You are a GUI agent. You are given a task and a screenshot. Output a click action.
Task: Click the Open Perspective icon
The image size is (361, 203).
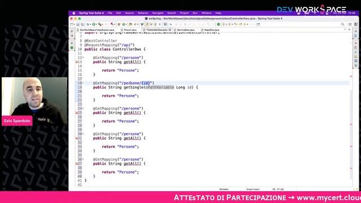click(350, 24)
